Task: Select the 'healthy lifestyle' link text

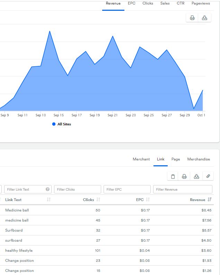Action: pos(19,250)
